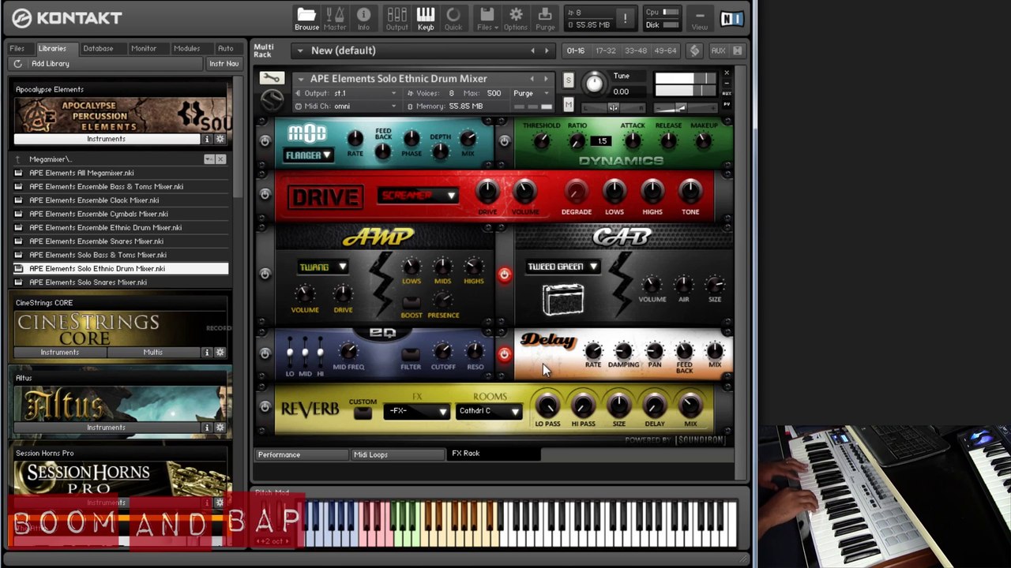
Task: Toggle the Dynamics power button
Action: click(x=504, y=141)
